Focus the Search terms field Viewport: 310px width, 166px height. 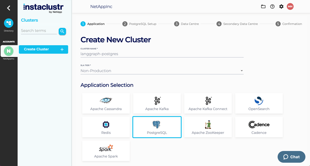(39, 31)
